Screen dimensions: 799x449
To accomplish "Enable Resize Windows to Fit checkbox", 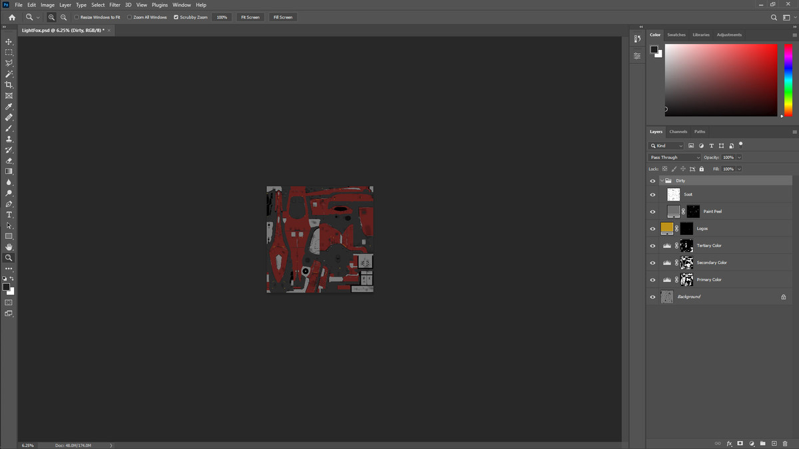I will pyautogui.click(x=77, y=17).
